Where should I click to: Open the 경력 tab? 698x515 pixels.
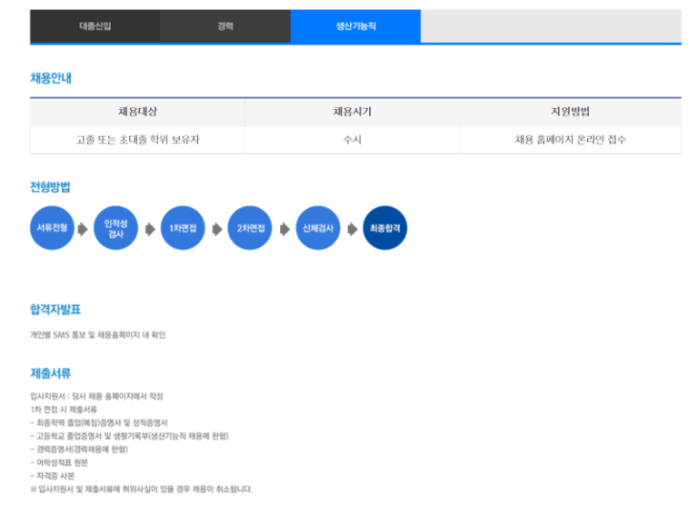coord(225,26)
